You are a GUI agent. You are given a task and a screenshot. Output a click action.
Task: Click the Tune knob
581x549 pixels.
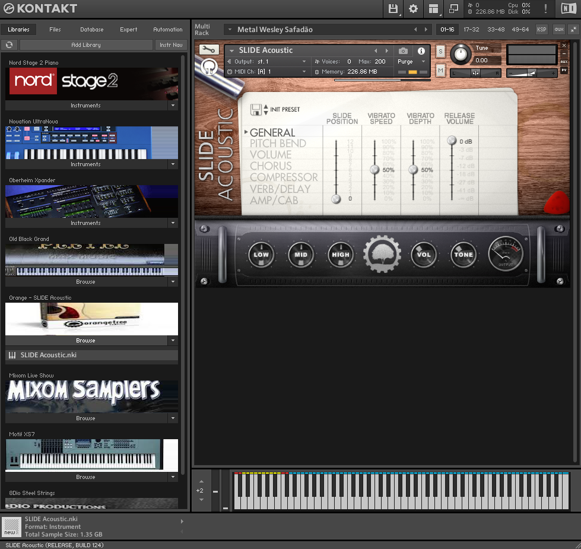[x=461, y=54]
